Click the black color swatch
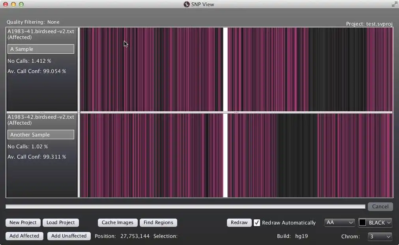This screenshot has height=245, width=399. (x=362, y=223)
